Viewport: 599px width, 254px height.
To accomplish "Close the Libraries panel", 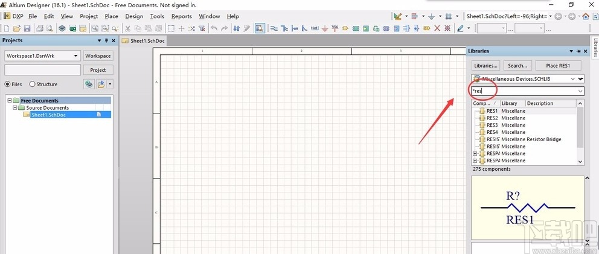I will 586,51.
